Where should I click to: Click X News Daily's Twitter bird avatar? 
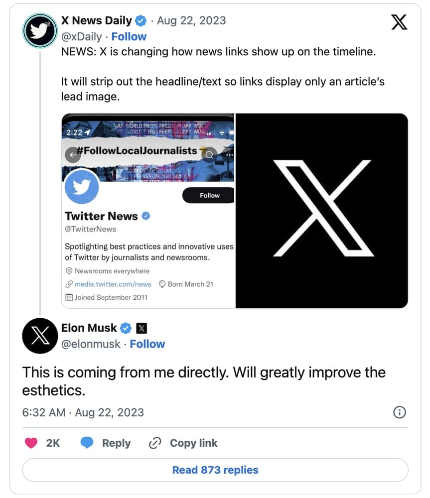click(39, 28)
